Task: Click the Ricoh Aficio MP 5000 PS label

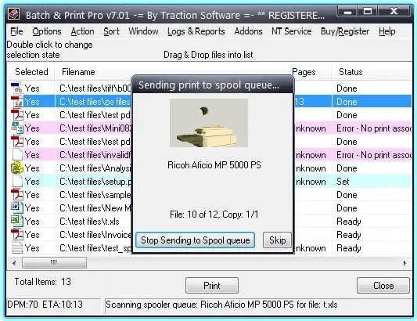Action: [x=214, y=165]
